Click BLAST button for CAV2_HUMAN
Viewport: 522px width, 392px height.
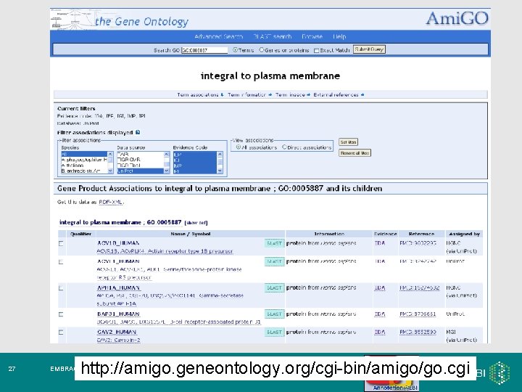(x=274, y=332)
